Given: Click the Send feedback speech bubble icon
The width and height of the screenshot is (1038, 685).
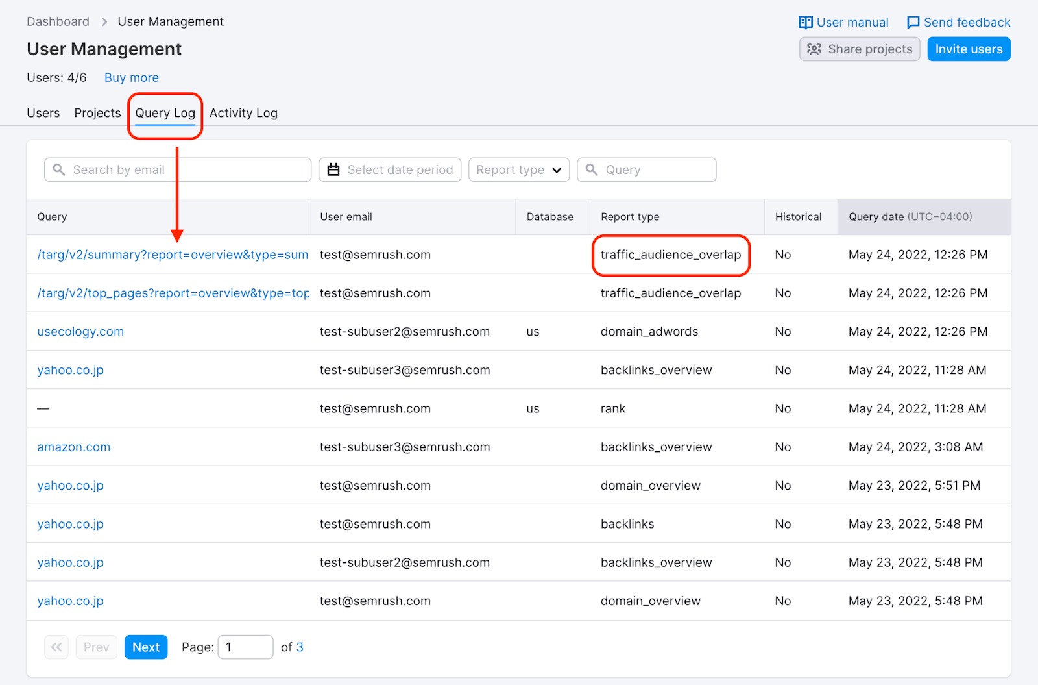Looking at the screenshot, I should click(913, 21).
